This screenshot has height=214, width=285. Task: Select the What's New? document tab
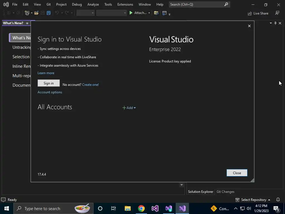click(x=13, y=23)
